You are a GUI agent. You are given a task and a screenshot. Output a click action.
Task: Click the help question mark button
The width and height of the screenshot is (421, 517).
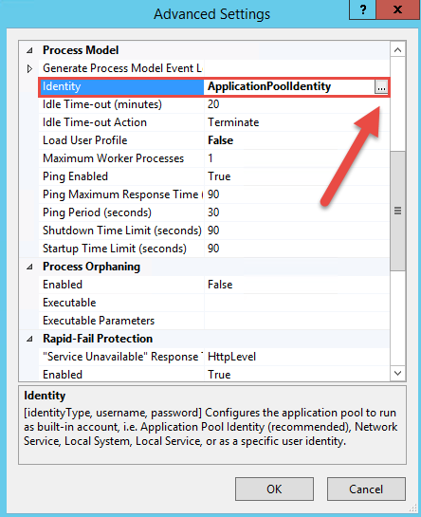362,9
